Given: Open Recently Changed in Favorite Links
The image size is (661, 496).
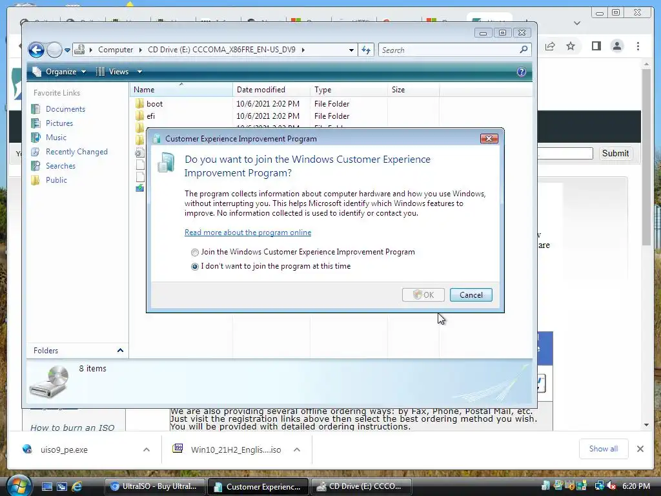Looking at the screenshot, I should 76,152.
